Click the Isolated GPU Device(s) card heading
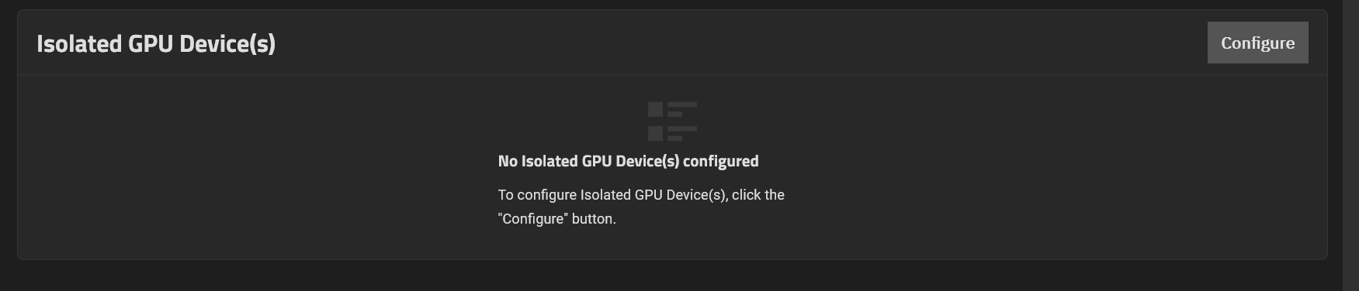 156,43
